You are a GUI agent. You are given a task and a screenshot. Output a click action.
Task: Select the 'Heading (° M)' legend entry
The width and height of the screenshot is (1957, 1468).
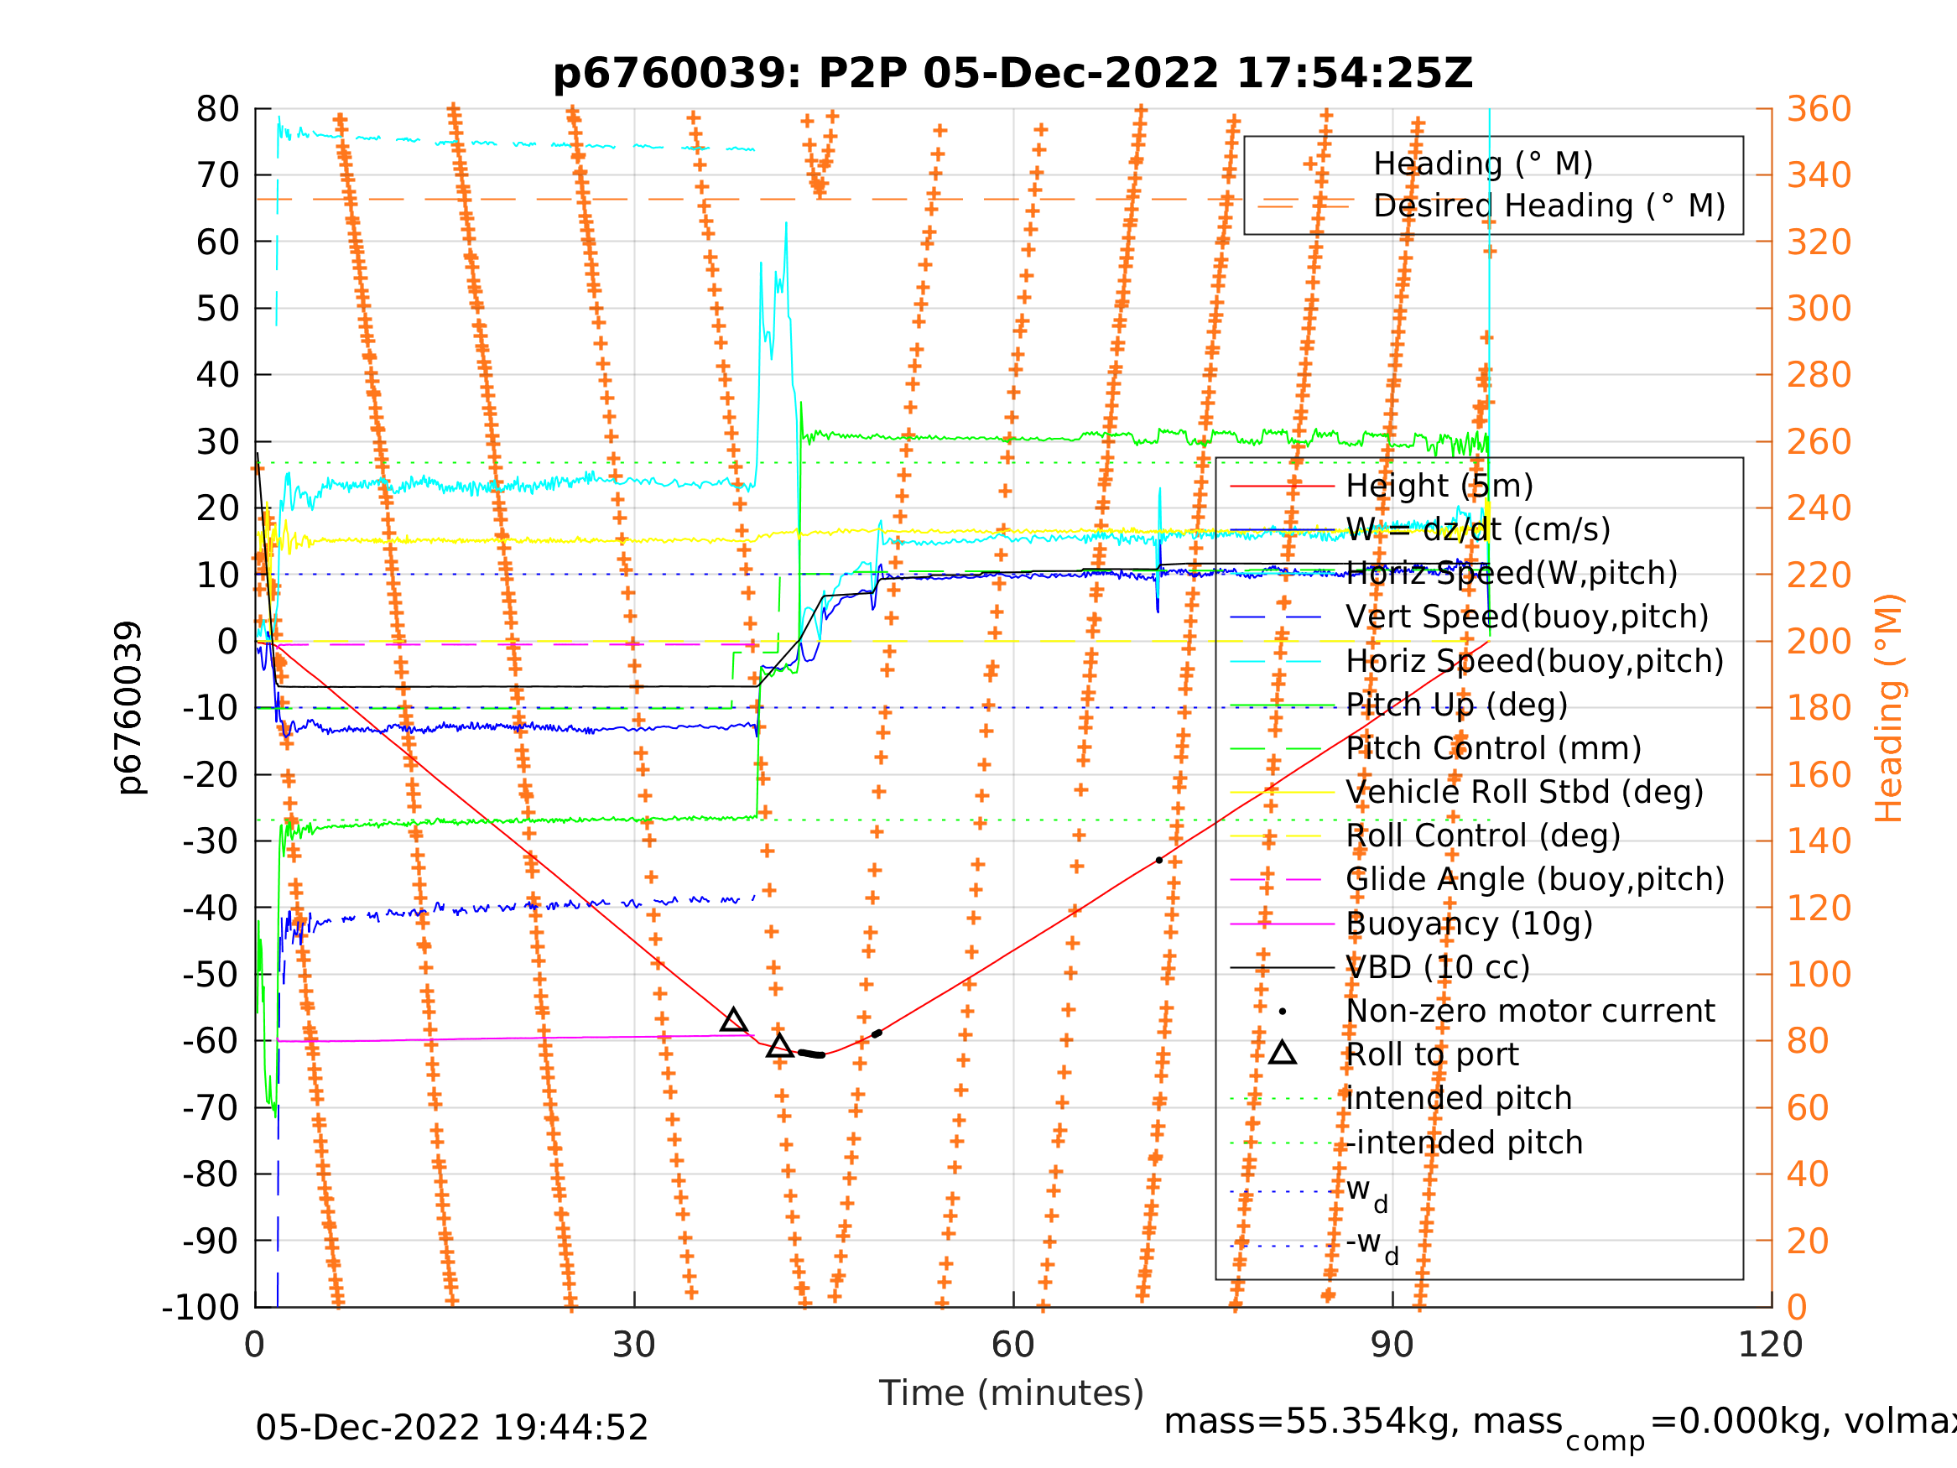(1483, 164)
